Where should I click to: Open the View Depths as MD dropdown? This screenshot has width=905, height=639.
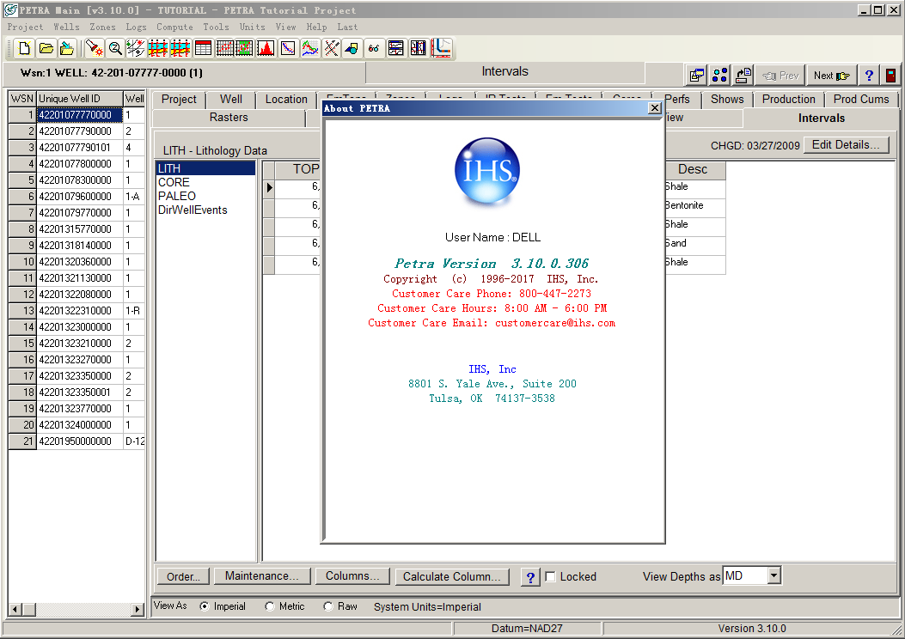point(774,575)
